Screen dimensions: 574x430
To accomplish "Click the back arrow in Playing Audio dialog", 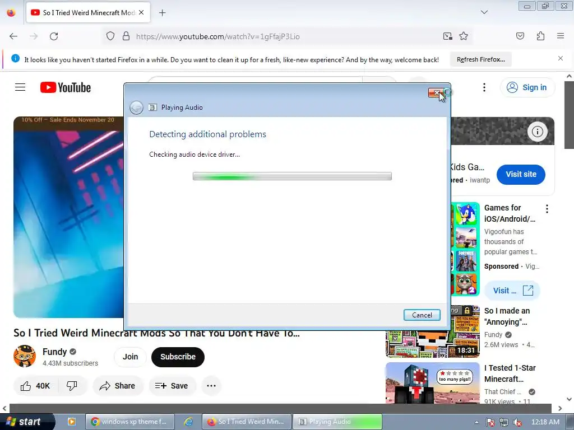I will [137, 107].
